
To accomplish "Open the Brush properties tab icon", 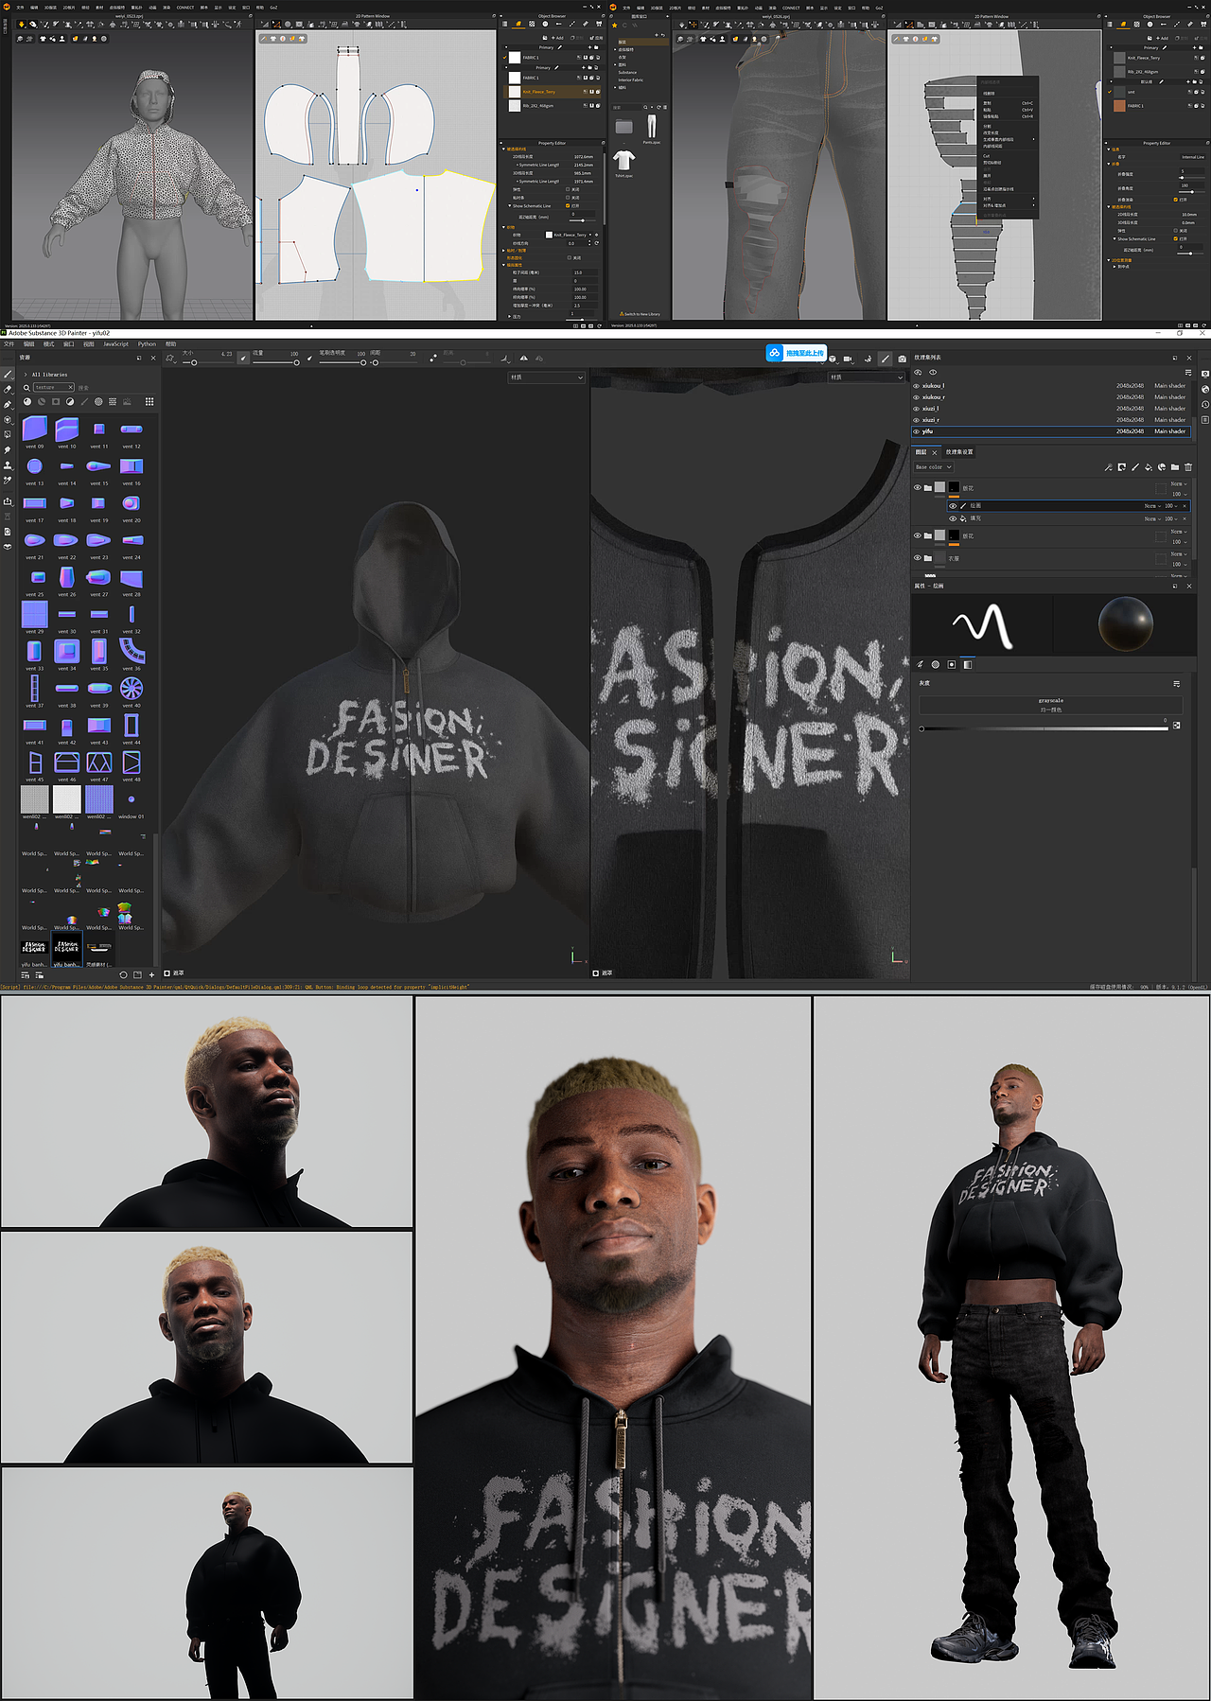I will 920,664.
